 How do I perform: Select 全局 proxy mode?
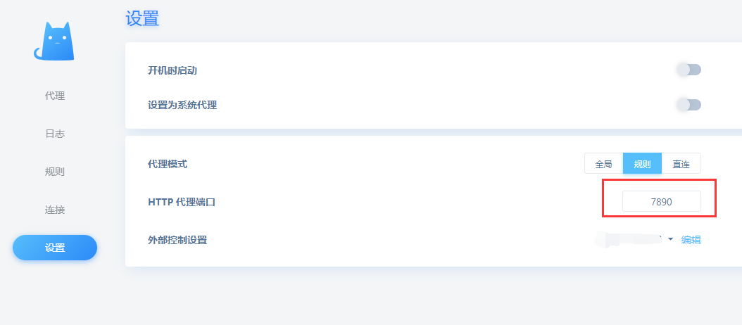point(603,164)
